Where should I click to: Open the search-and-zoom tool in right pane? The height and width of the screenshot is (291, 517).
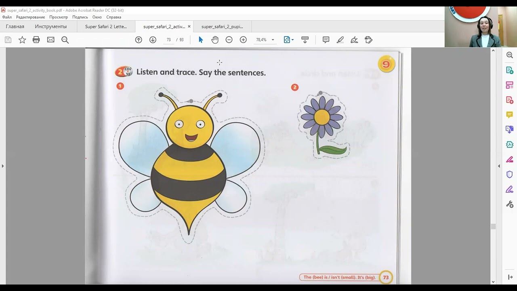tap(510, 55)
